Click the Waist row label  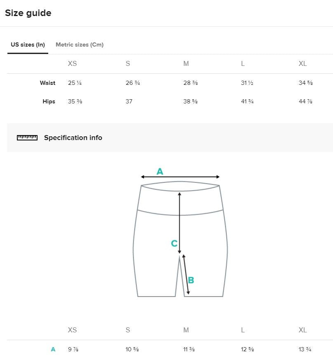pos(47,83)
